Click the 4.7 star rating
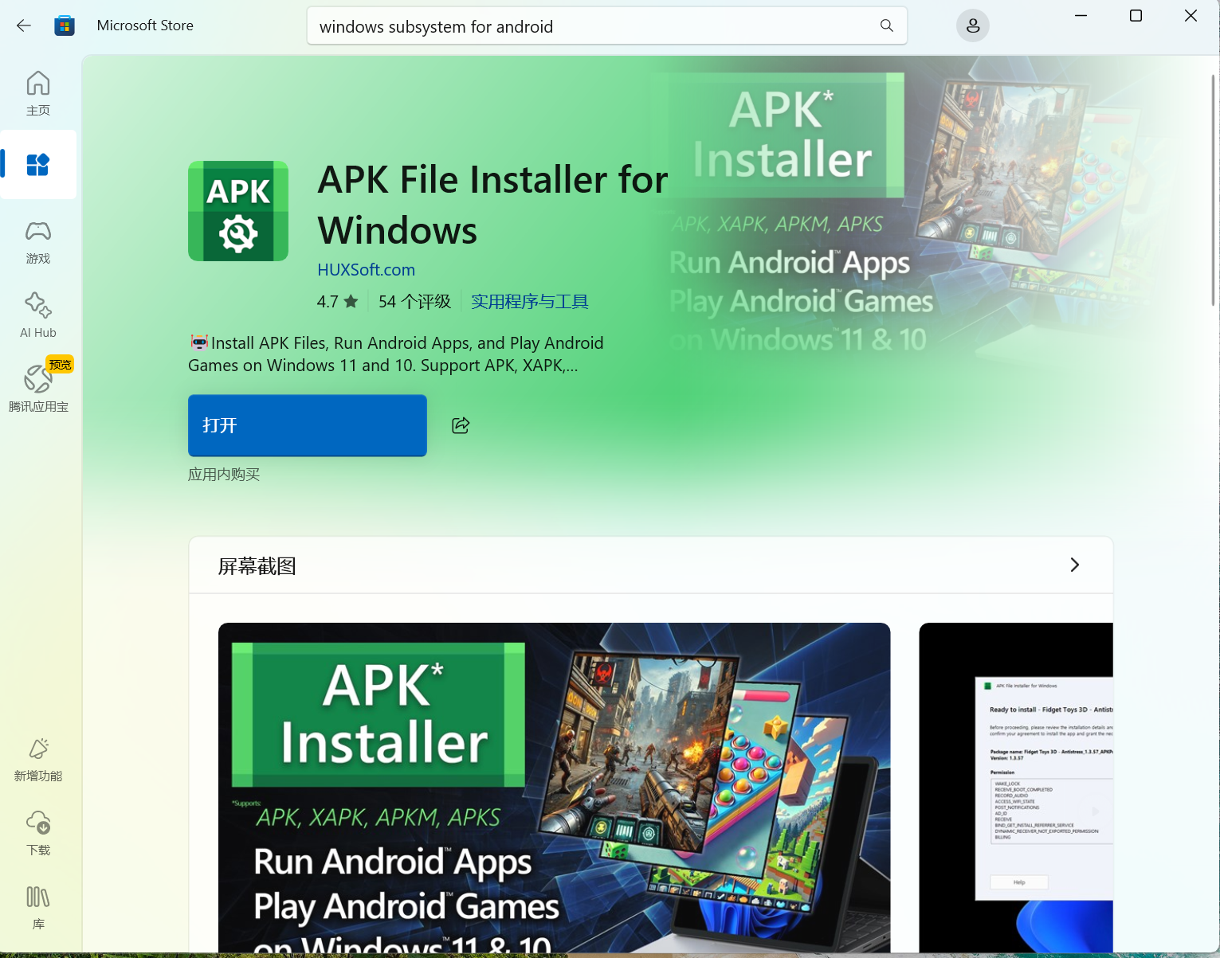Image resolution: width=1220 pixels, height=958 pixels. (x=337, y=302)
